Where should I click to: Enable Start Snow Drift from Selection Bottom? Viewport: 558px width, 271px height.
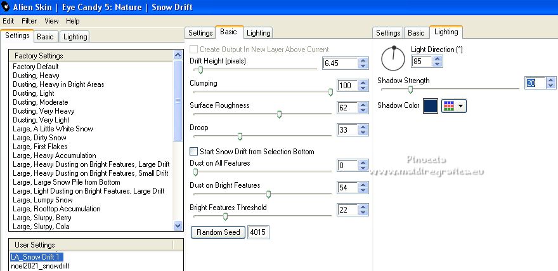194,152
